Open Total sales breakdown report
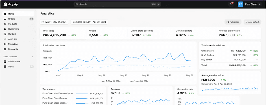The height and width of the screenshot is (105, 266). pos(213,45)
